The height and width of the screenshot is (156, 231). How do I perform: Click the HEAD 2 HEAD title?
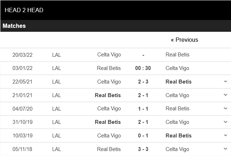pos(24,10)
